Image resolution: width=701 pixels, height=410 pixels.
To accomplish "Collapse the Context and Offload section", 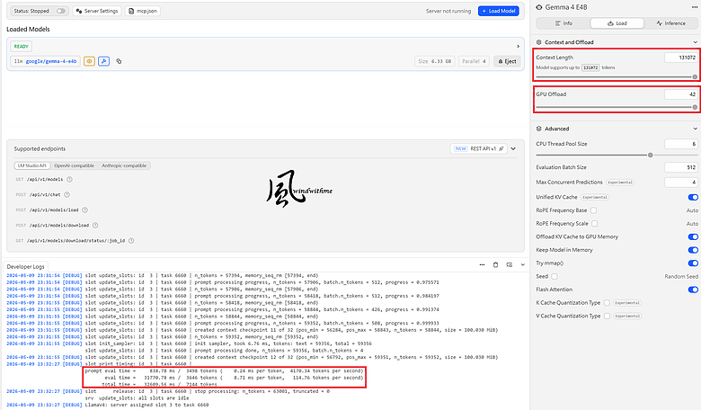I will point(696,42).
